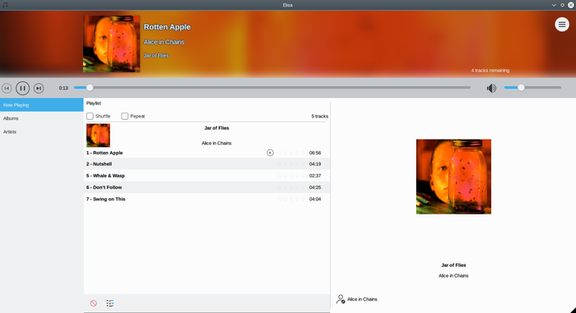Click the header album cover art

(x=111, y=44)
